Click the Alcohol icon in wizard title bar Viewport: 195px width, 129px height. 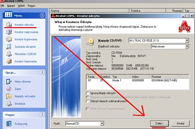pos(53,16)
